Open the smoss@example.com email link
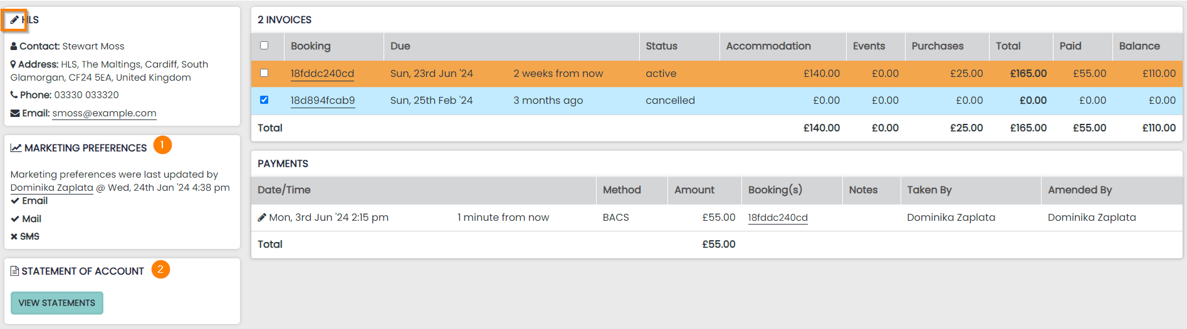 pos(104,113)
